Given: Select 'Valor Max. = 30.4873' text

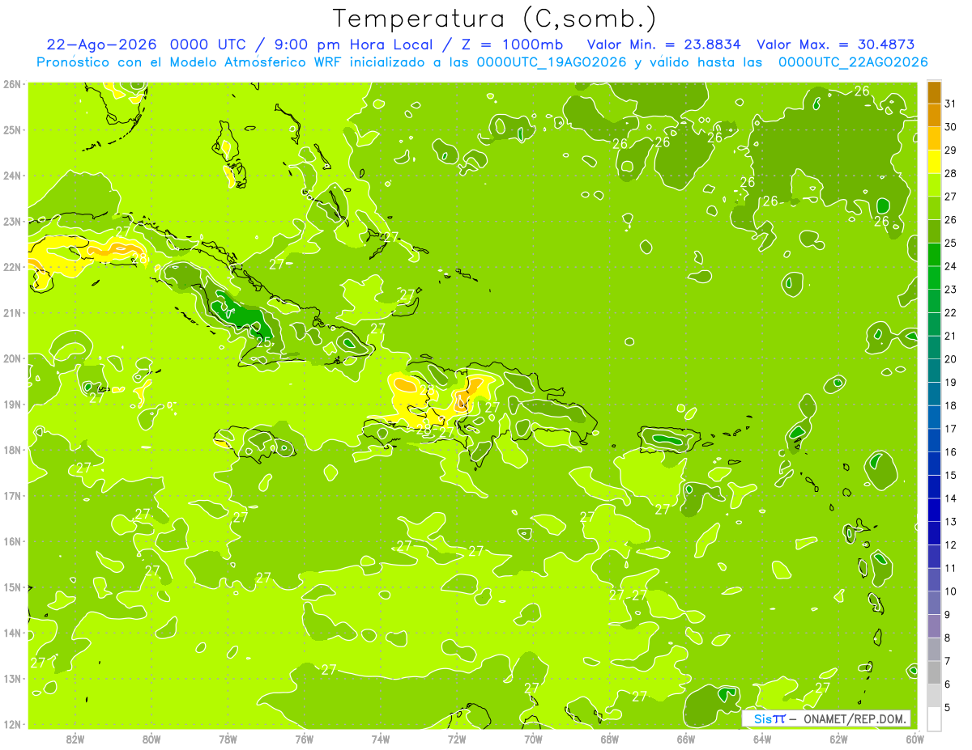Looking at the screenshot, I should coord(835,44).
